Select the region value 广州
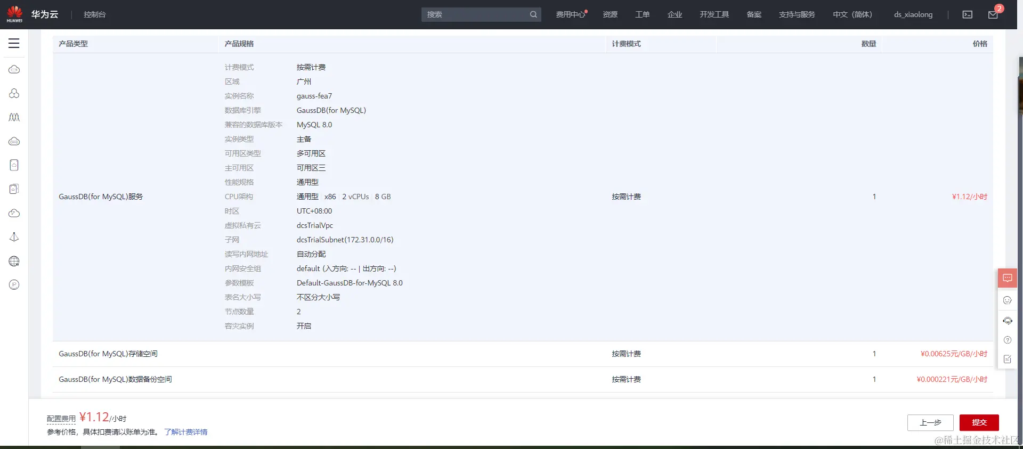This screenshot has height=449, width=1023. click(x=304, y=81)
